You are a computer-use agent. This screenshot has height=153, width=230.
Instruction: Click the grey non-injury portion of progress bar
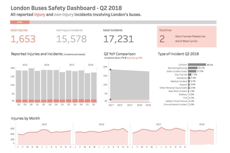coord(123,22)
